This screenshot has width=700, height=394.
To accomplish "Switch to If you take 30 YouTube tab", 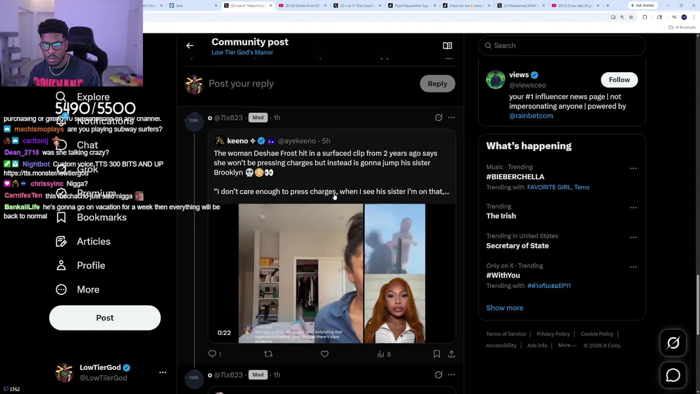I will coord(575,5).
